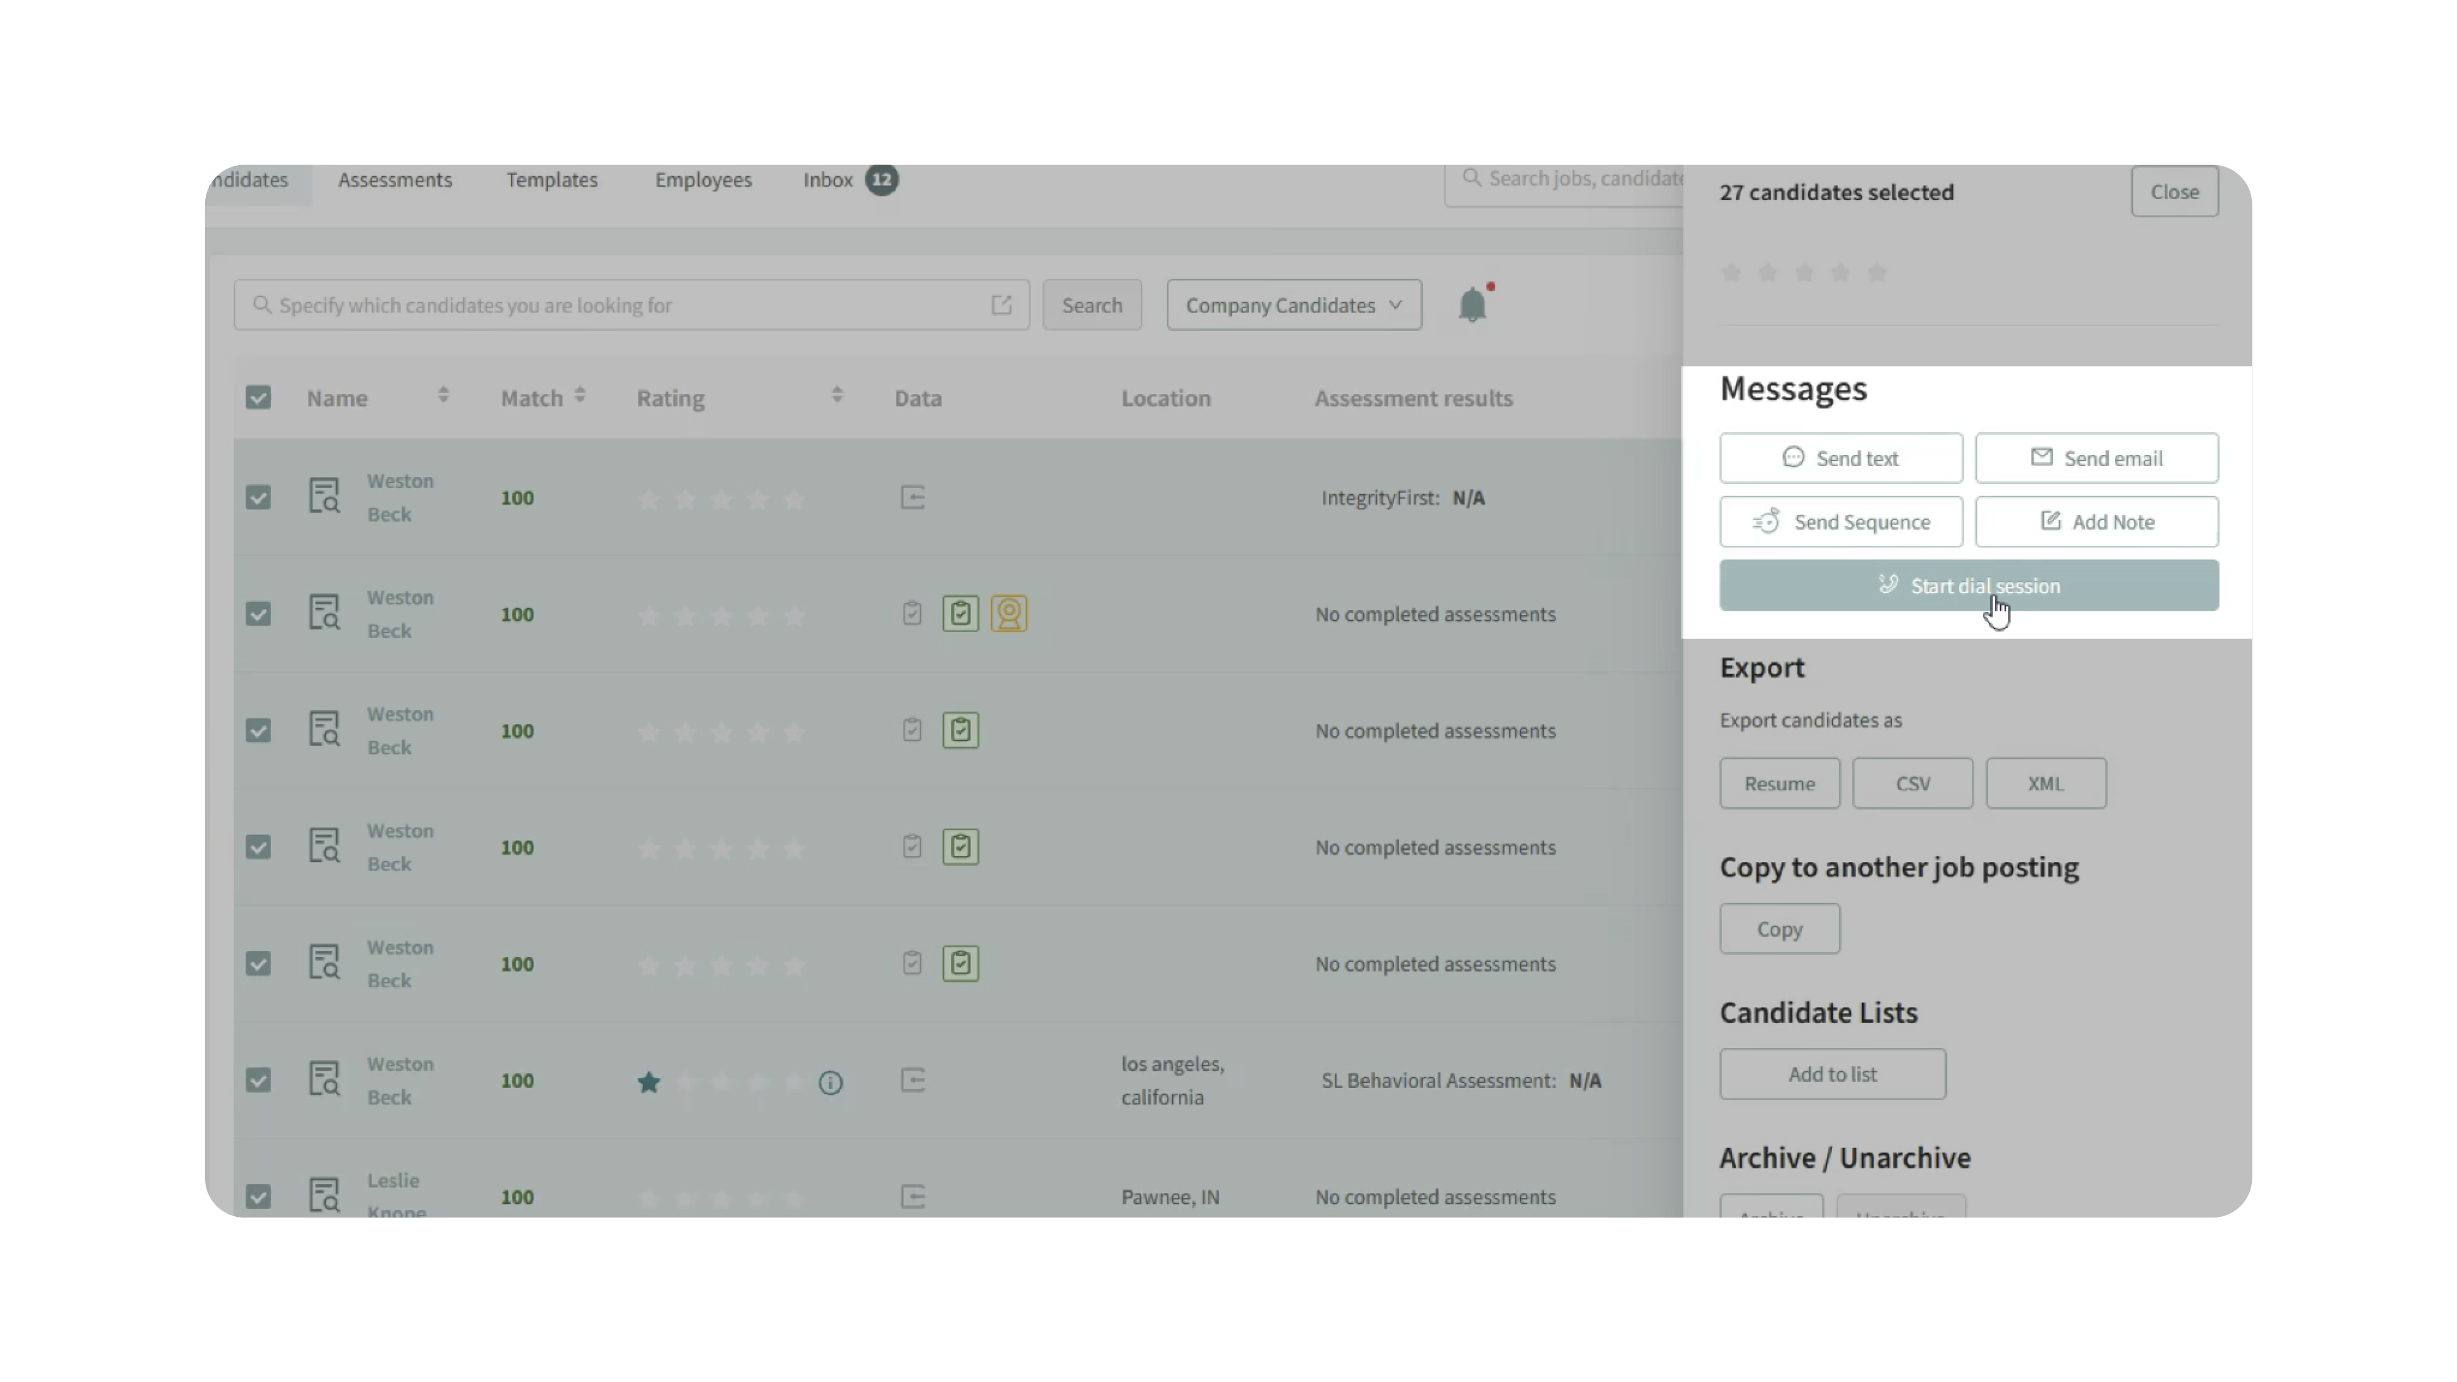Open the Company Candidates dropdown
The width and height of the screenshot is (2457, 1382).
pos(1293,305)
